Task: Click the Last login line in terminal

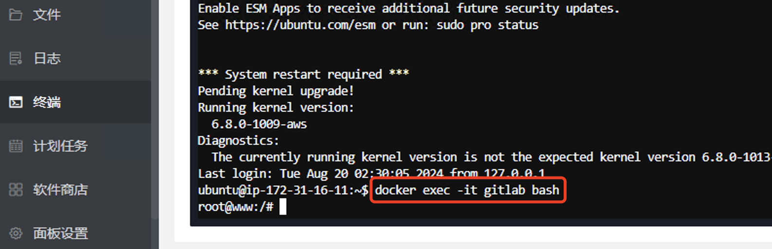Action: pyautogui.click(x=371, y=174)
